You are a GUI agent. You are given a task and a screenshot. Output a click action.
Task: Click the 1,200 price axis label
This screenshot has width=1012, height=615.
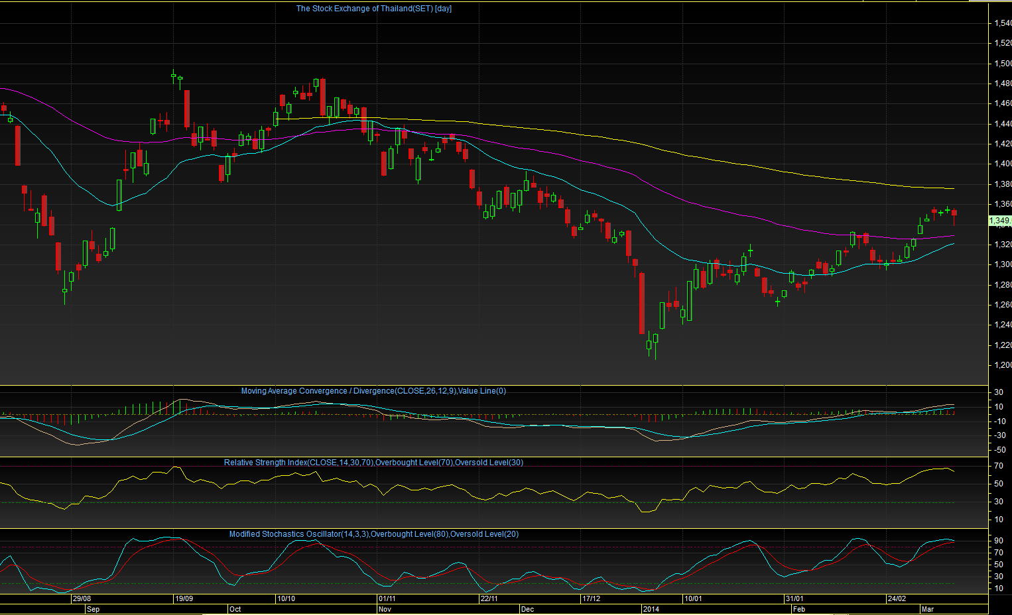click(x=1002, y=365)
